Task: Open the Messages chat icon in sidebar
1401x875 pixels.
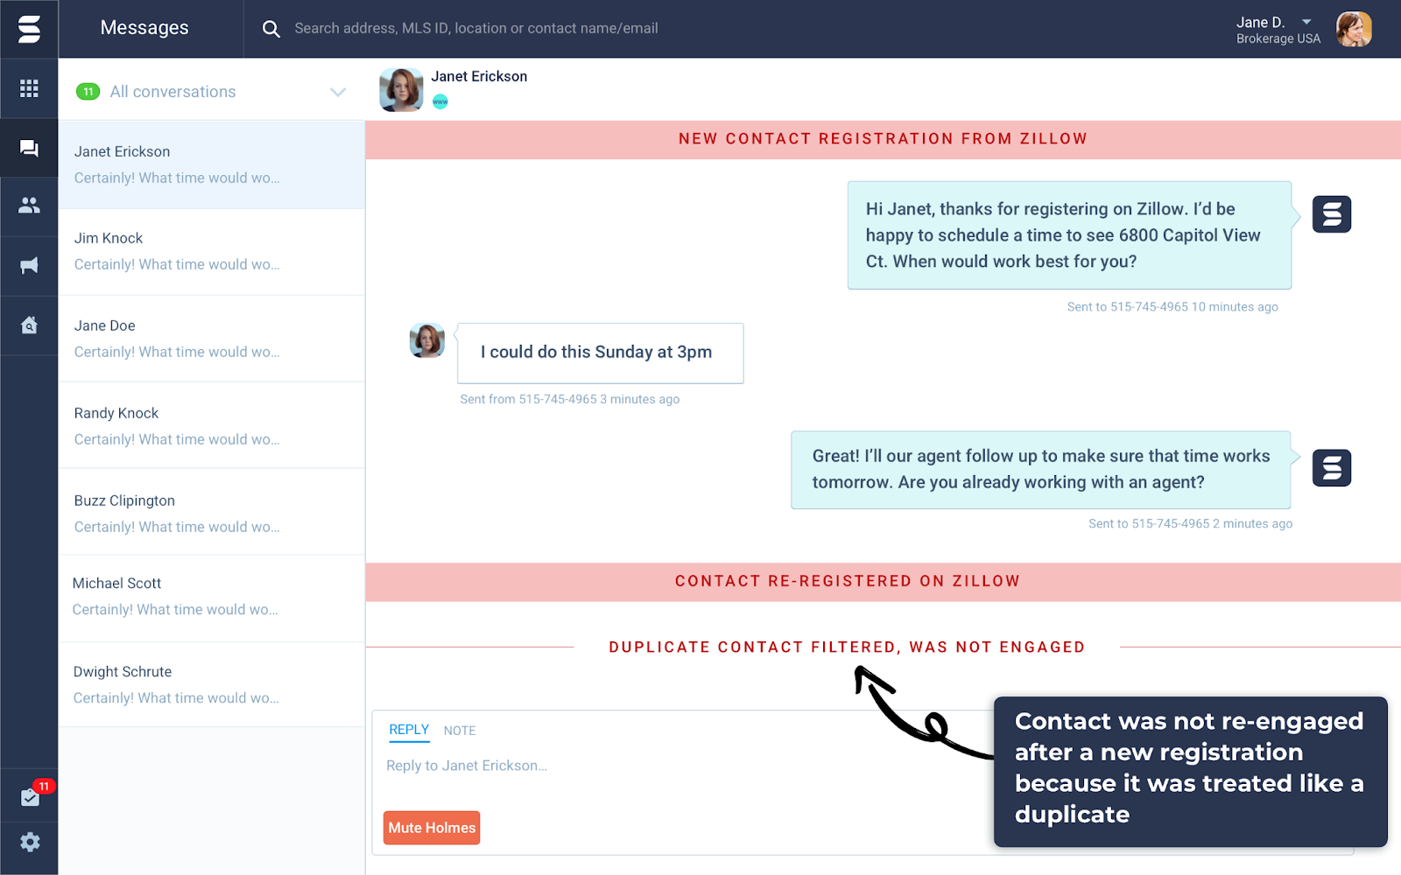Action: [x=29, y=148]
